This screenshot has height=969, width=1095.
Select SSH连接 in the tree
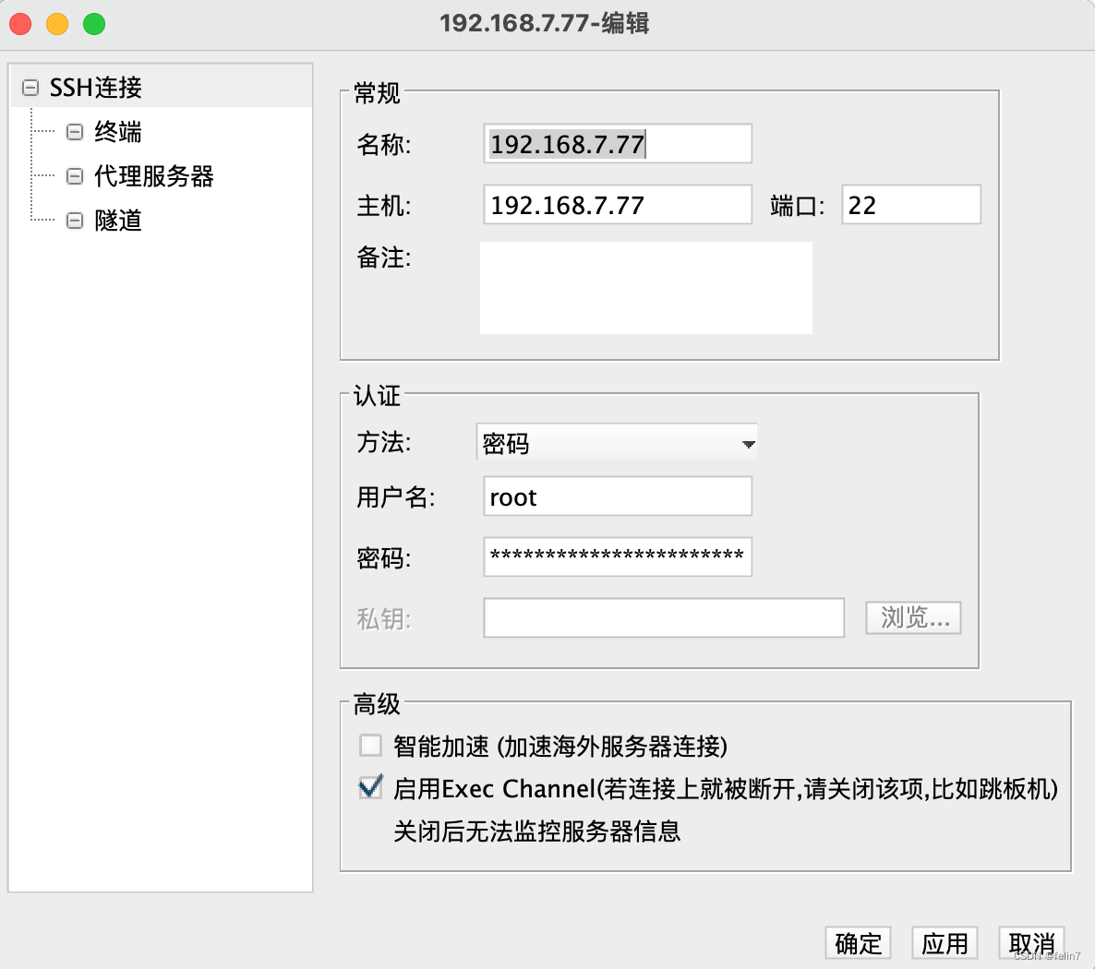pyautogui.click(x=96, y=88)
